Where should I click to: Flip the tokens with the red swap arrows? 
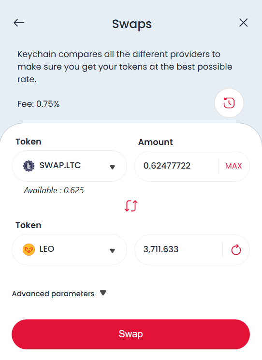click(x=131, y=206)
